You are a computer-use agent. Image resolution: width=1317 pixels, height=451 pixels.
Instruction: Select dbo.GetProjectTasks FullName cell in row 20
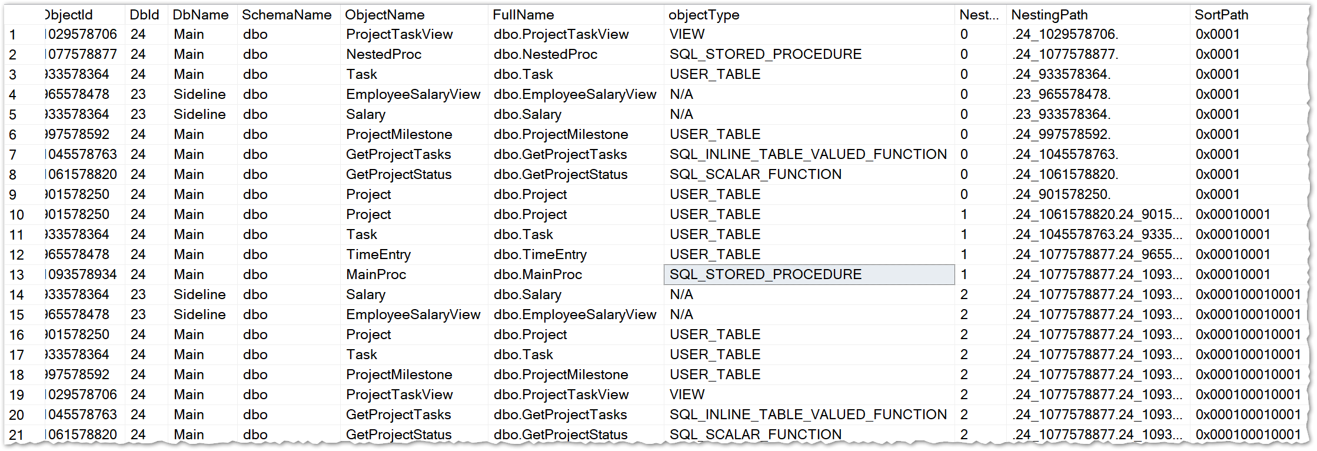576,414
